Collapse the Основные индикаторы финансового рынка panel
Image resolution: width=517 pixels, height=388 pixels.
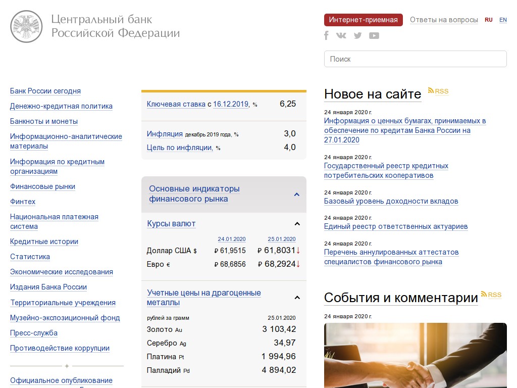(x=297, y=195)
